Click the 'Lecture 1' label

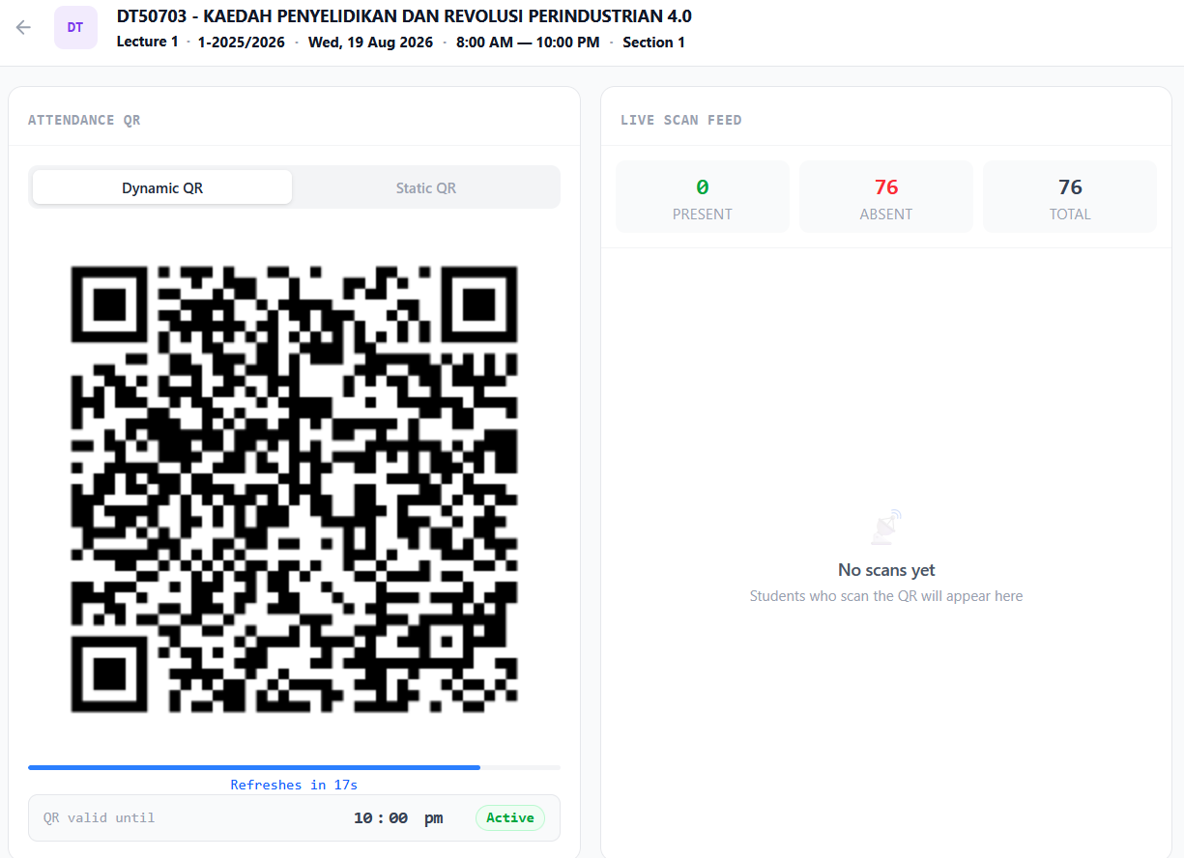(148, 43)
